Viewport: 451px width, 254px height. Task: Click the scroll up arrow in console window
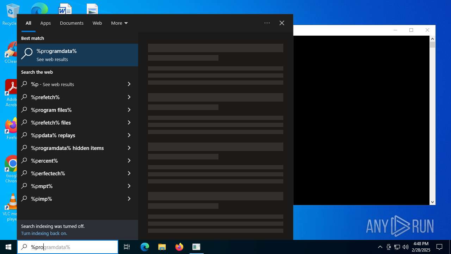(x=433, y=38)
